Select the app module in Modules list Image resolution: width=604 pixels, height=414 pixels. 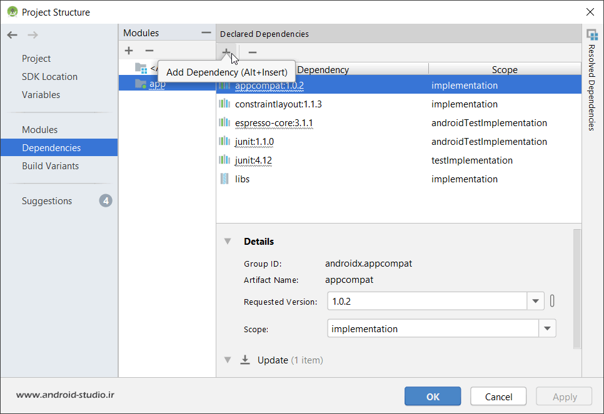tap(167, 84)
